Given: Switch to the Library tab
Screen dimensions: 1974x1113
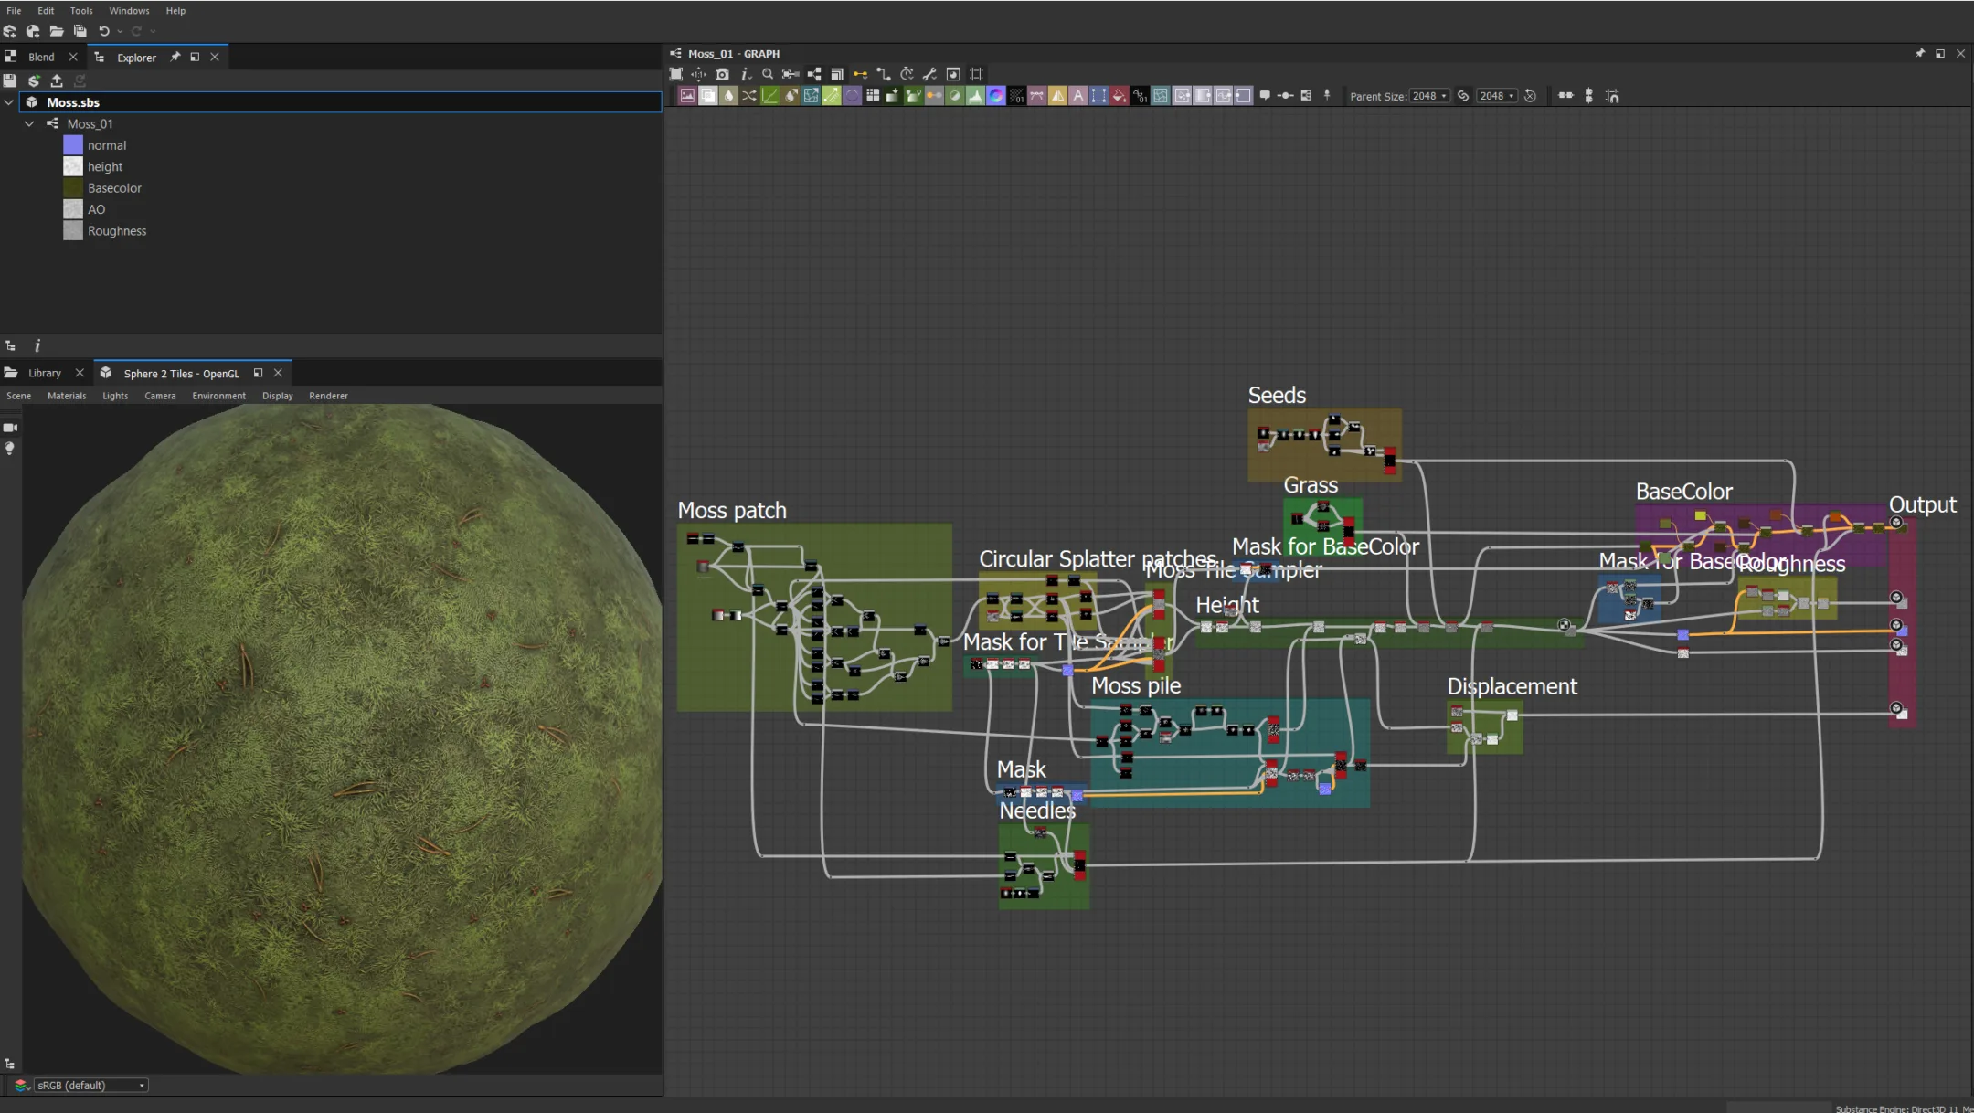Looking at the screenshot, I should click(44, 373).
